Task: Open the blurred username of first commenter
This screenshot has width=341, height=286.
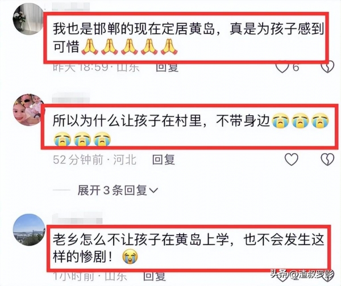Action: 71,7
